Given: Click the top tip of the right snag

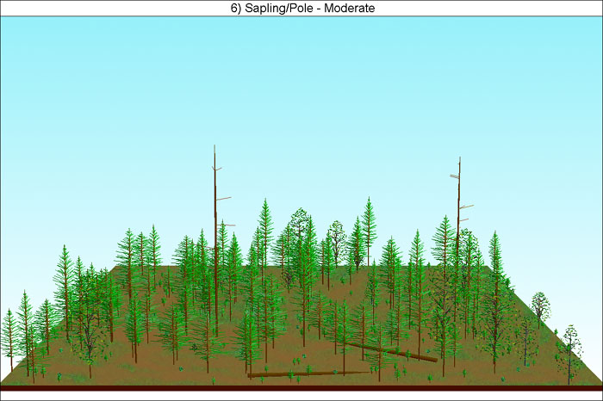Looking at the screenshot, I should click(459, 159).
